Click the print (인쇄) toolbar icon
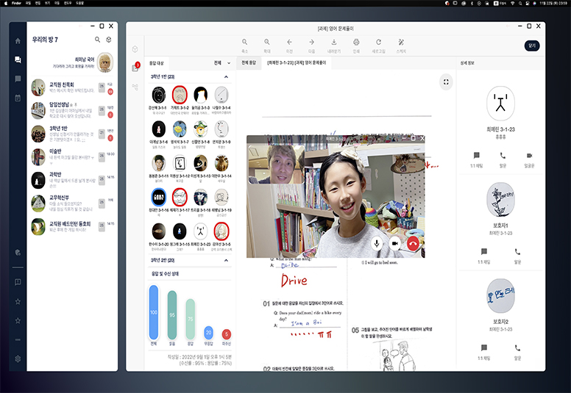The image size is (571, 393). pos(356,45)
